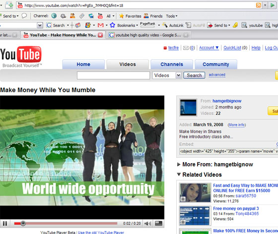This screenshot has height=234, width=278.
Task: Open the All channels dropdown
Action: pyautogui.click(x=110, y=16)
